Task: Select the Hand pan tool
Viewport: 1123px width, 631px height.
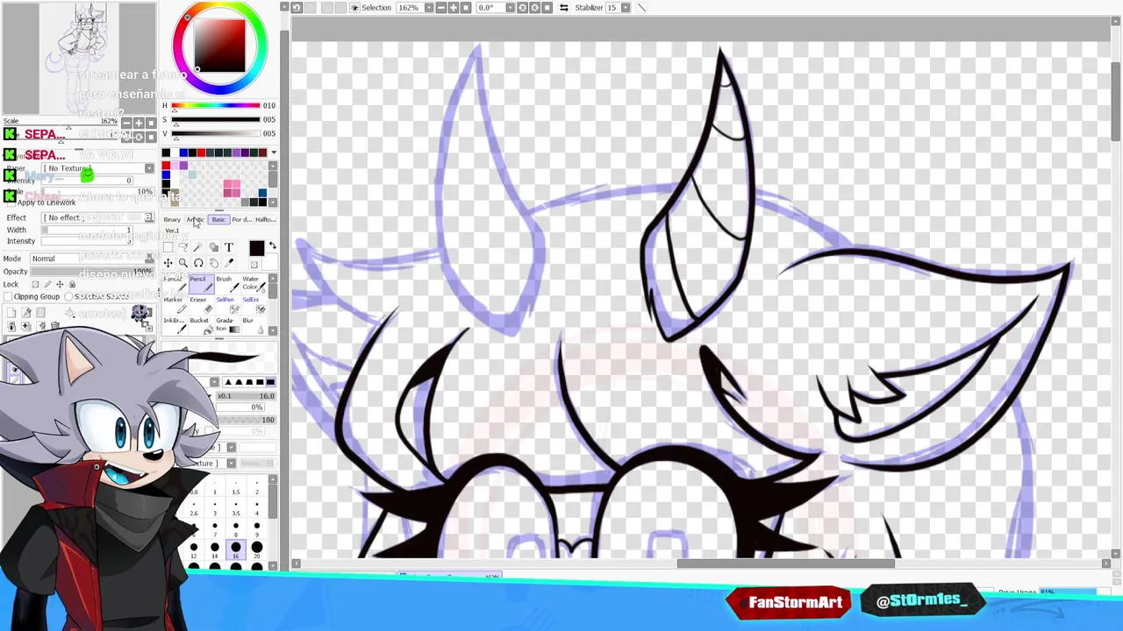Action: [x=213, y=263]
